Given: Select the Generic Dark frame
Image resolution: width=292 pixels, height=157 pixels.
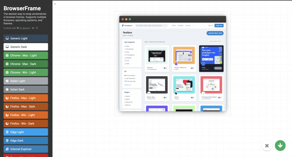Looking at the screenshot, I should [26, 47].
